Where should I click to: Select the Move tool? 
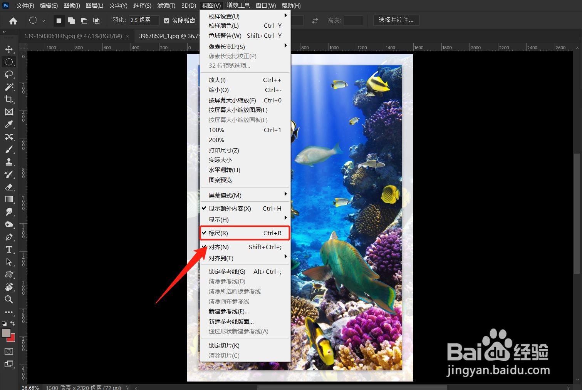(9, 49)
